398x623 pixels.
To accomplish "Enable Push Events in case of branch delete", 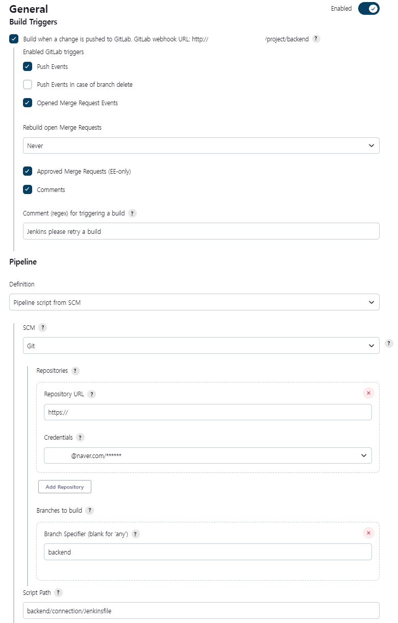I will pos(28,85).
